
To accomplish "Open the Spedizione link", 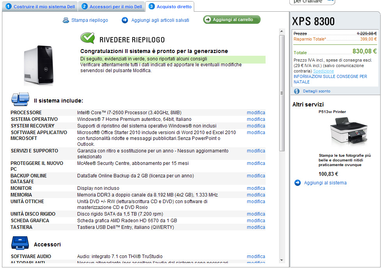I will 323,71.
